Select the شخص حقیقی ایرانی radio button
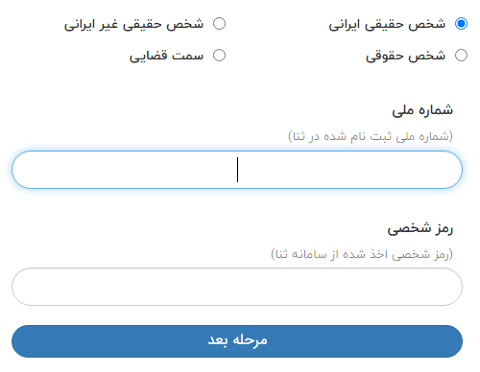This screenshot has height=372, width=480. pos(461,24)
